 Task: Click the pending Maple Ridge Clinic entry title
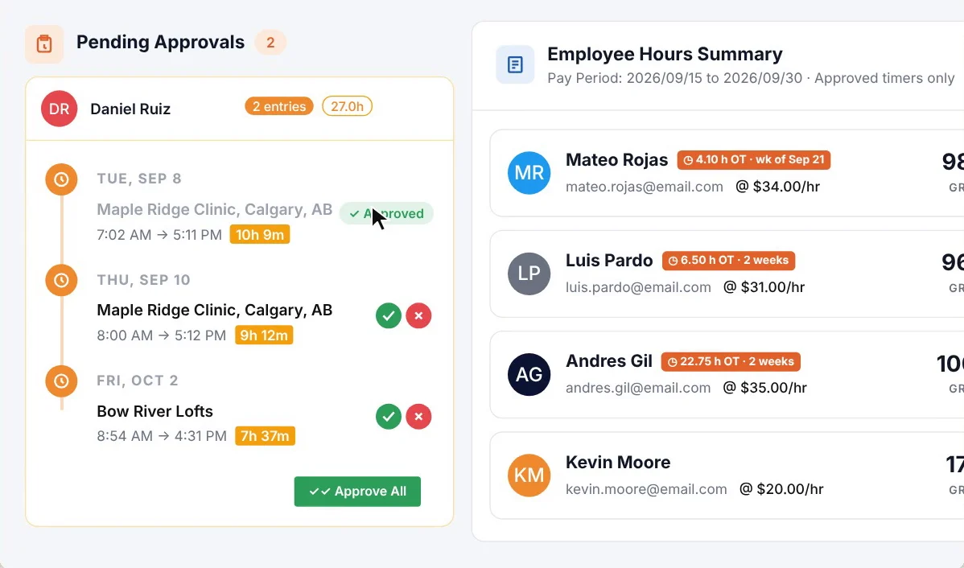click(x=215, y=311)
